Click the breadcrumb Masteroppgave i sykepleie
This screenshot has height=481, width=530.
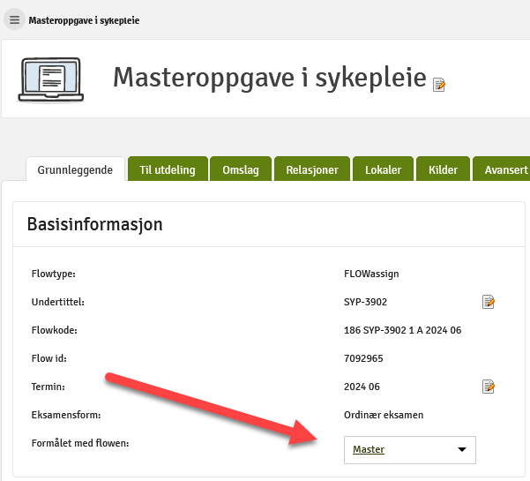coord(84,19)
